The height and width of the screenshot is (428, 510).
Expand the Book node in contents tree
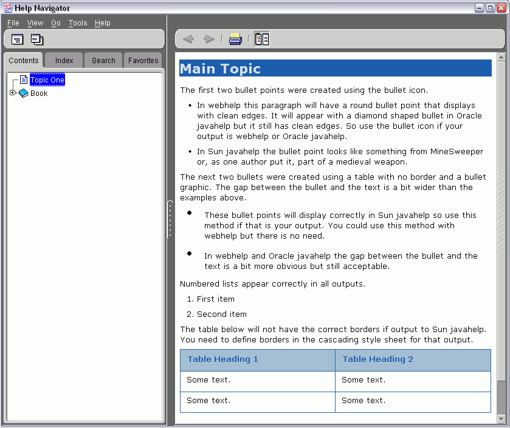point(12,93)
